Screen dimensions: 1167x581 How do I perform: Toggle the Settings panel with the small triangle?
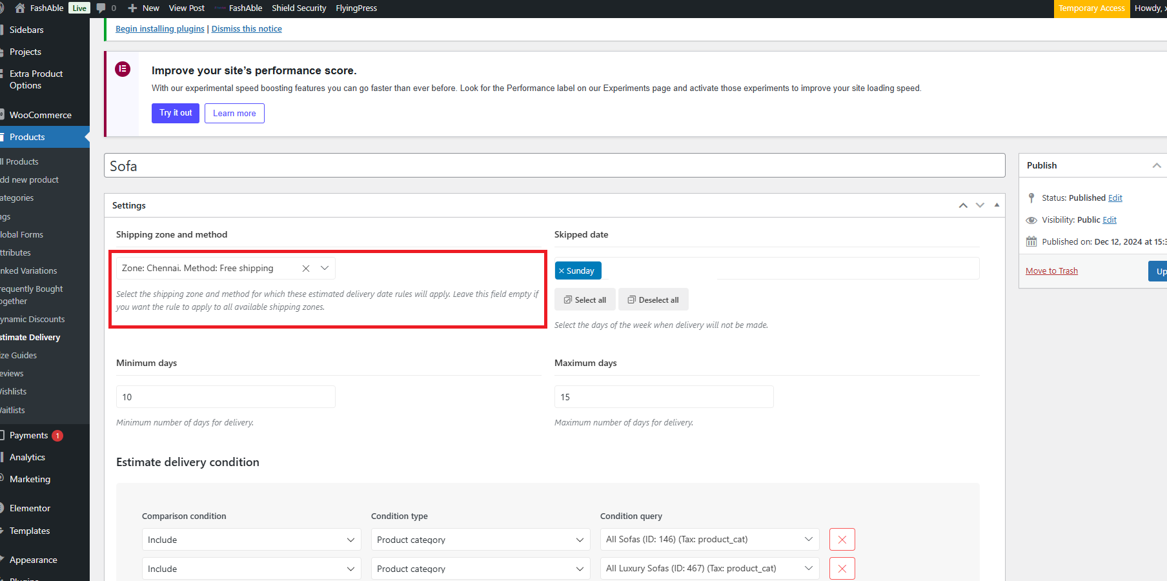coord(997,205)
